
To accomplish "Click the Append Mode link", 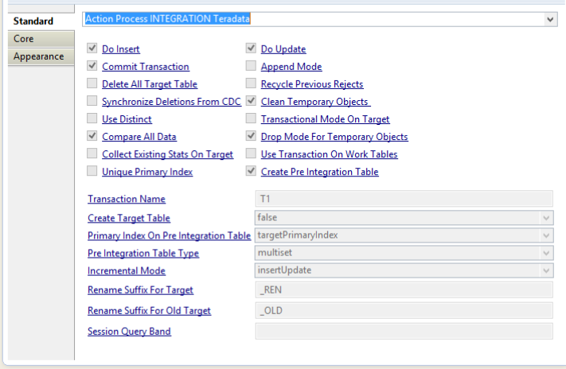I will pos(291,67).
